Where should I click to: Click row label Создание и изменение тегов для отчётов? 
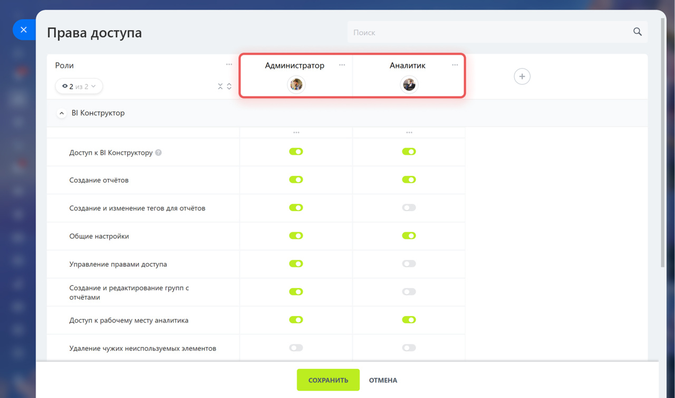(x=137, y=208)
